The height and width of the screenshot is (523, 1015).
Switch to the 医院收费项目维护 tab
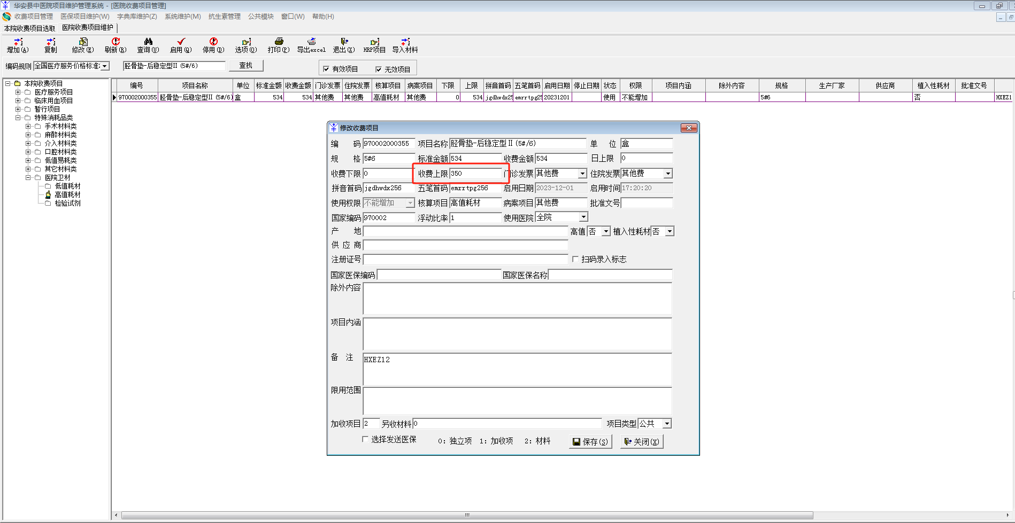[88, 28]
